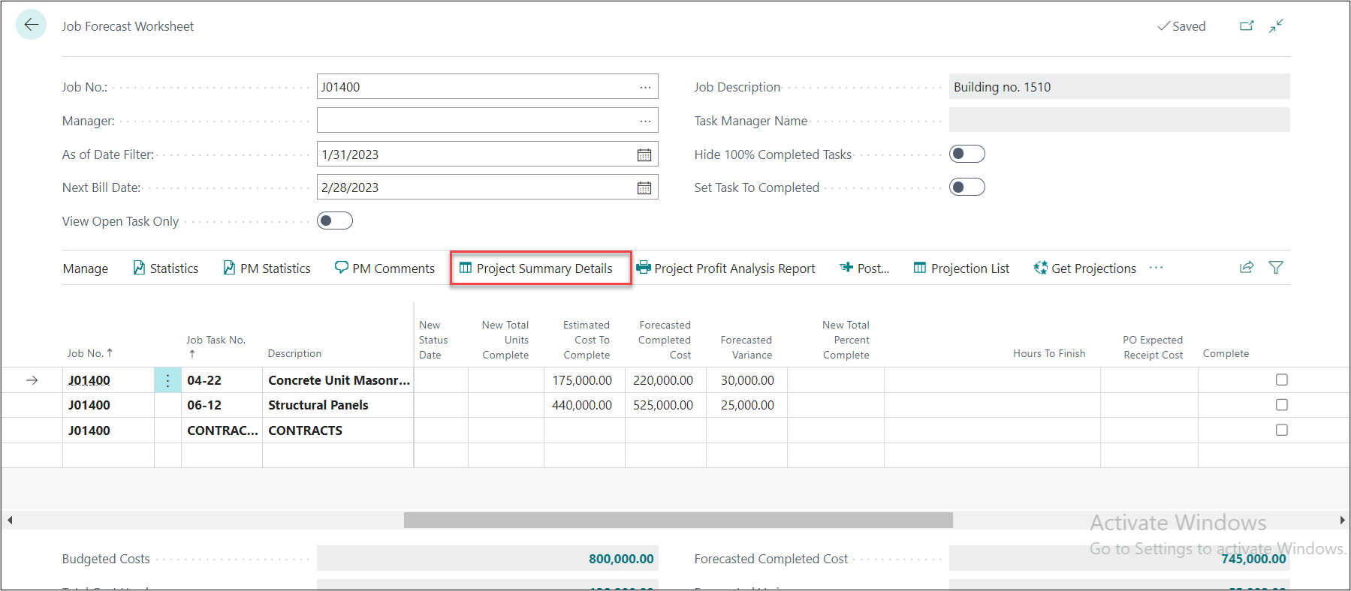The width and height of the screenshot is (1351, 591).
Task: Open calendar picker for Next Bill Date
Action: point(644,187)
